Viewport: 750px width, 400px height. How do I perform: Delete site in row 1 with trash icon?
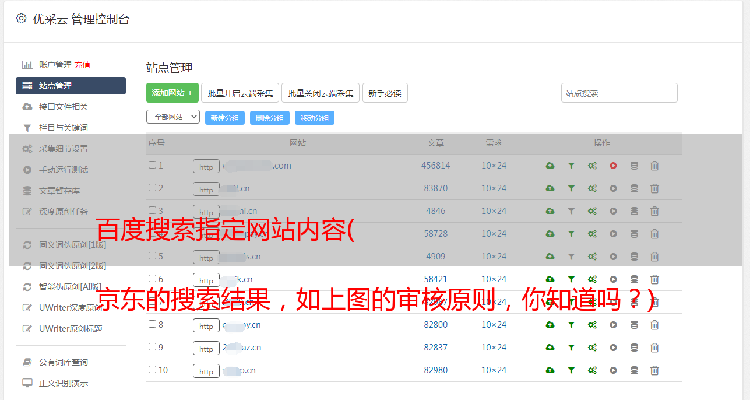point(654,166)
